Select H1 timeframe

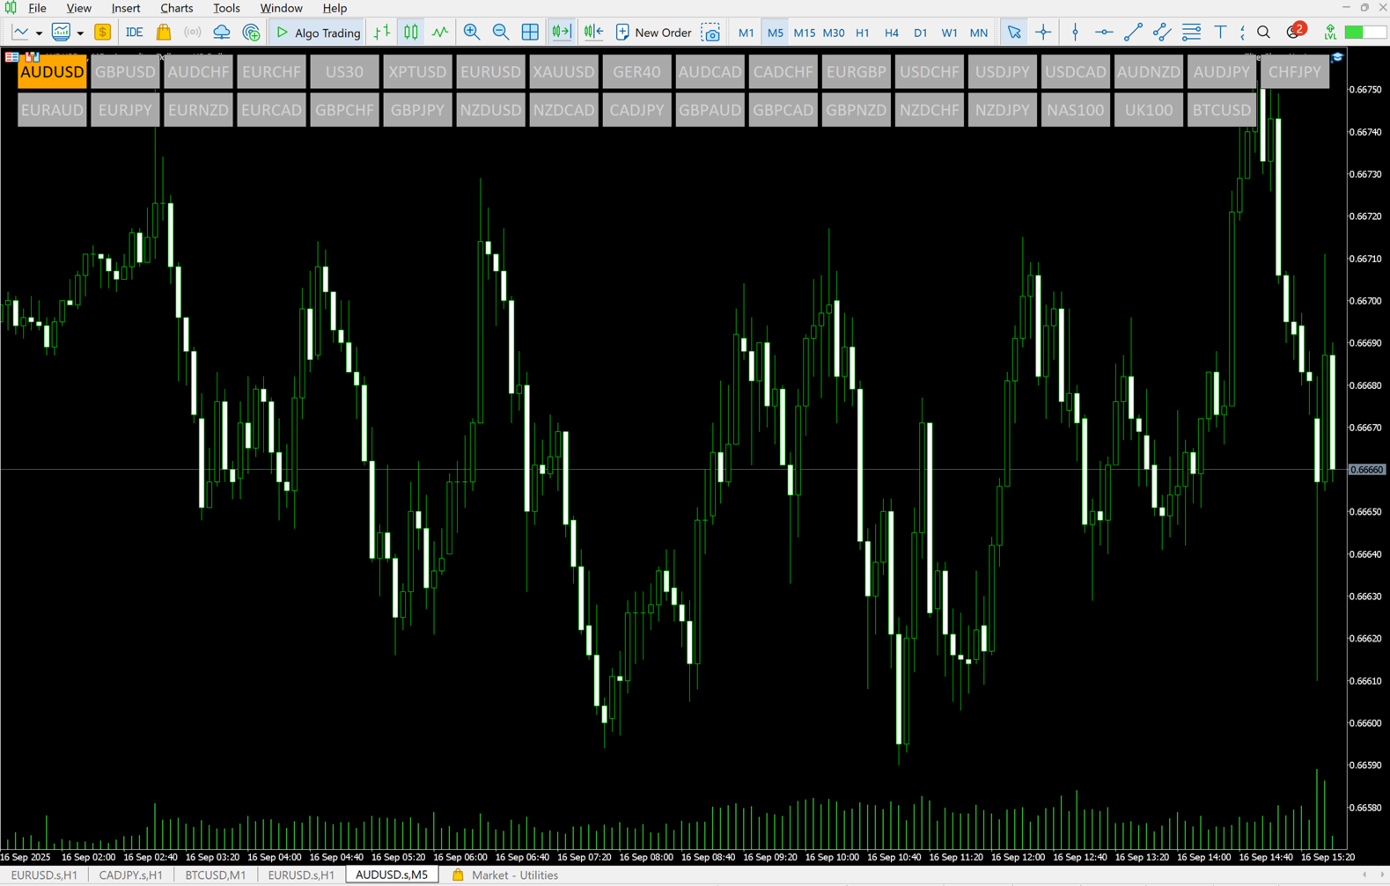[863, 33]
